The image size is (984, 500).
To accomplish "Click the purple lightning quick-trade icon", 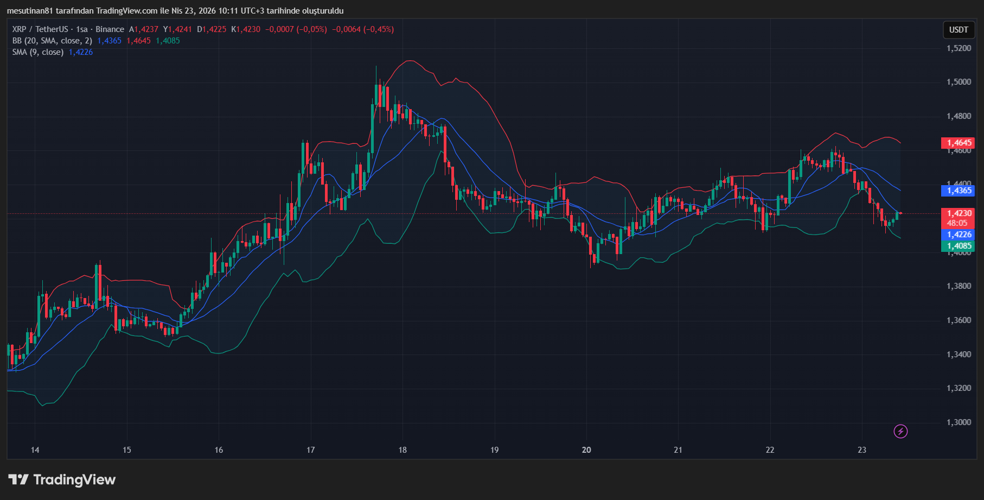I will coord(900,433).
